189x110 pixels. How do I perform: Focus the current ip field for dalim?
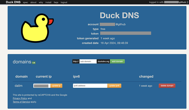(42, 86)
